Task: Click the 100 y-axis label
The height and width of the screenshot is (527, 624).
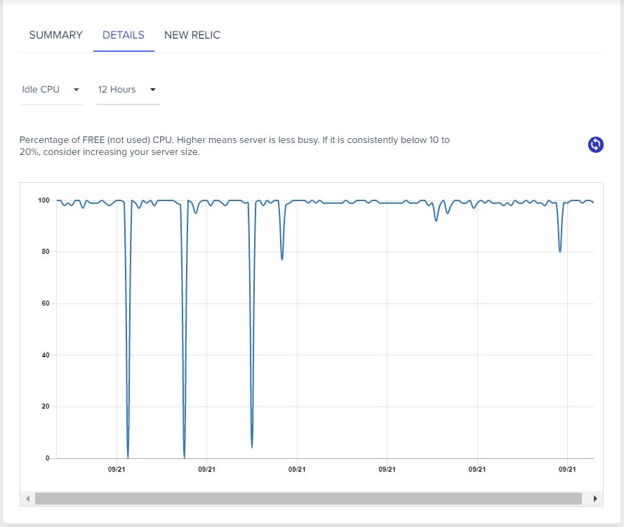Action: click(44, 200)
